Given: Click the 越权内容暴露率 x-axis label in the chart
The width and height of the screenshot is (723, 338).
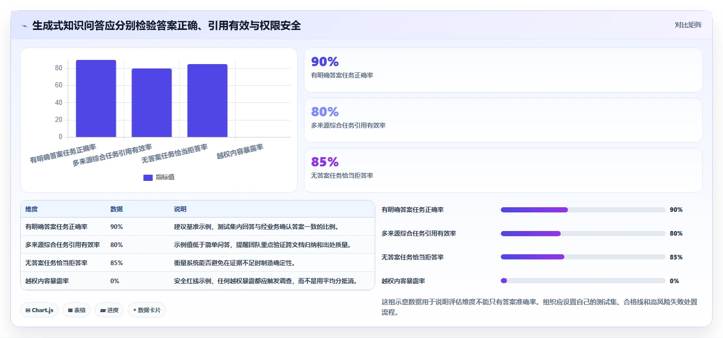Looking at the screenshot, I should tap(240, 151).
